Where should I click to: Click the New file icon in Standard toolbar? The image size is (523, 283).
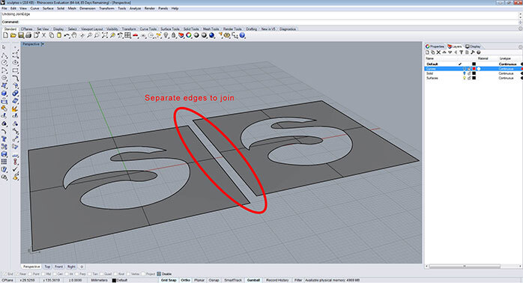coord(6,35)
